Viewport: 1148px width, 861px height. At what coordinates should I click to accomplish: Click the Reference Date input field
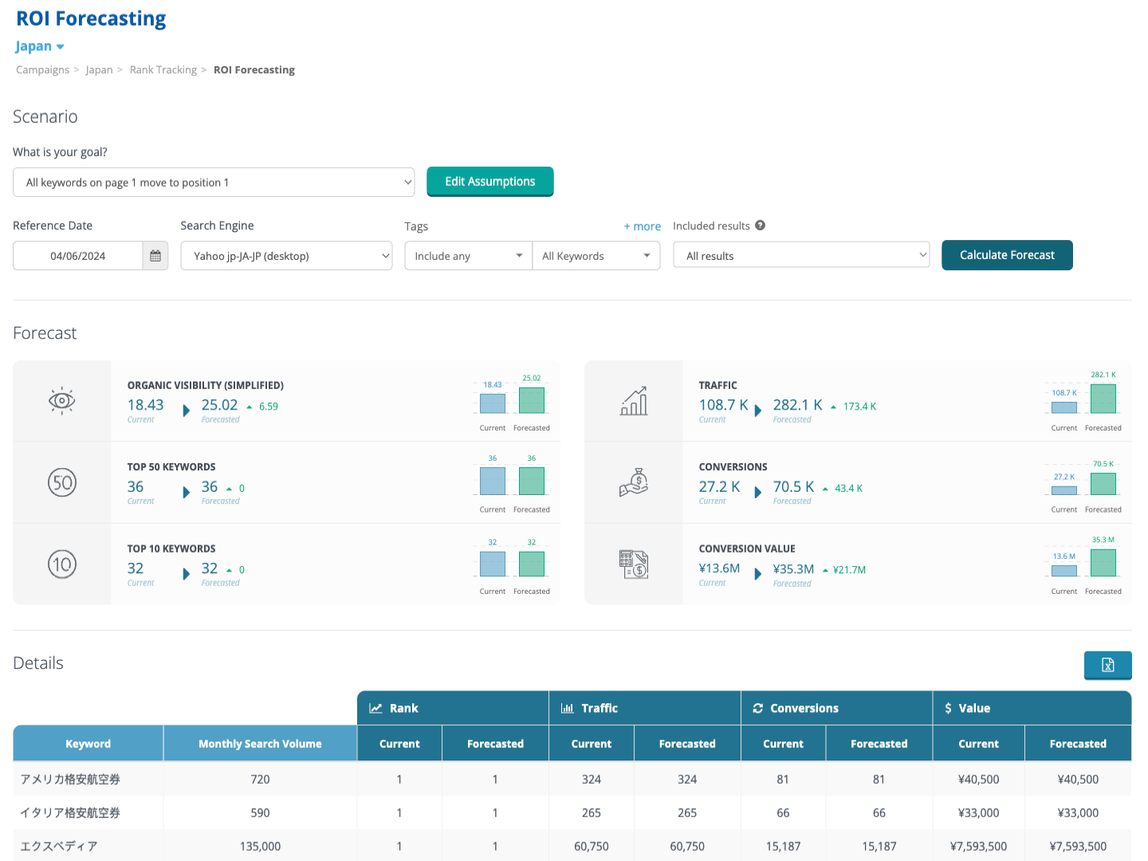pyautogui.click(x=78, y=256)
